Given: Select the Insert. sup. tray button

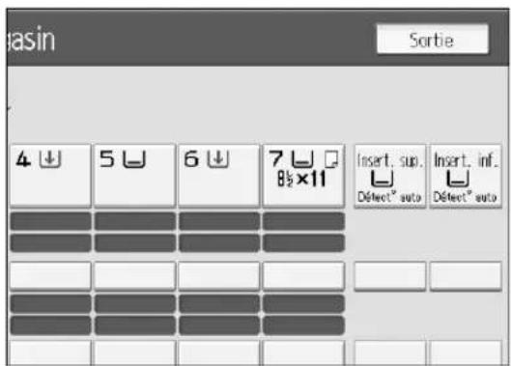Looking at the screenshot, I should pos(389,176).
